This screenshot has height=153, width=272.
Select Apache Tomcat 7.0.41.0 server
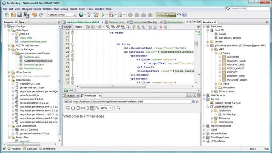pos(228,103)
